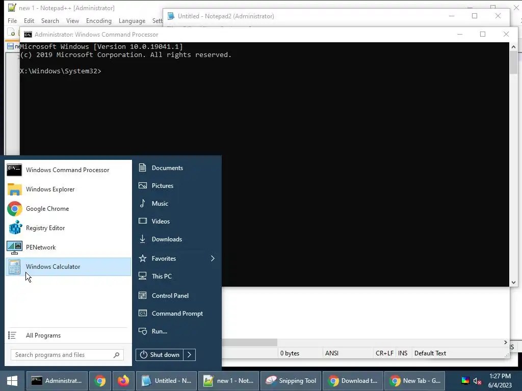Viewport: 522px width, 391px height.
Task: Switch to Chrome Download tab taskbar button
Action: coord(353,381)
